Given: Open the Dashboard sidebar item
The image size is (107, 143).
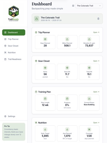Looking at the screenshot, I should pos(14,32).
